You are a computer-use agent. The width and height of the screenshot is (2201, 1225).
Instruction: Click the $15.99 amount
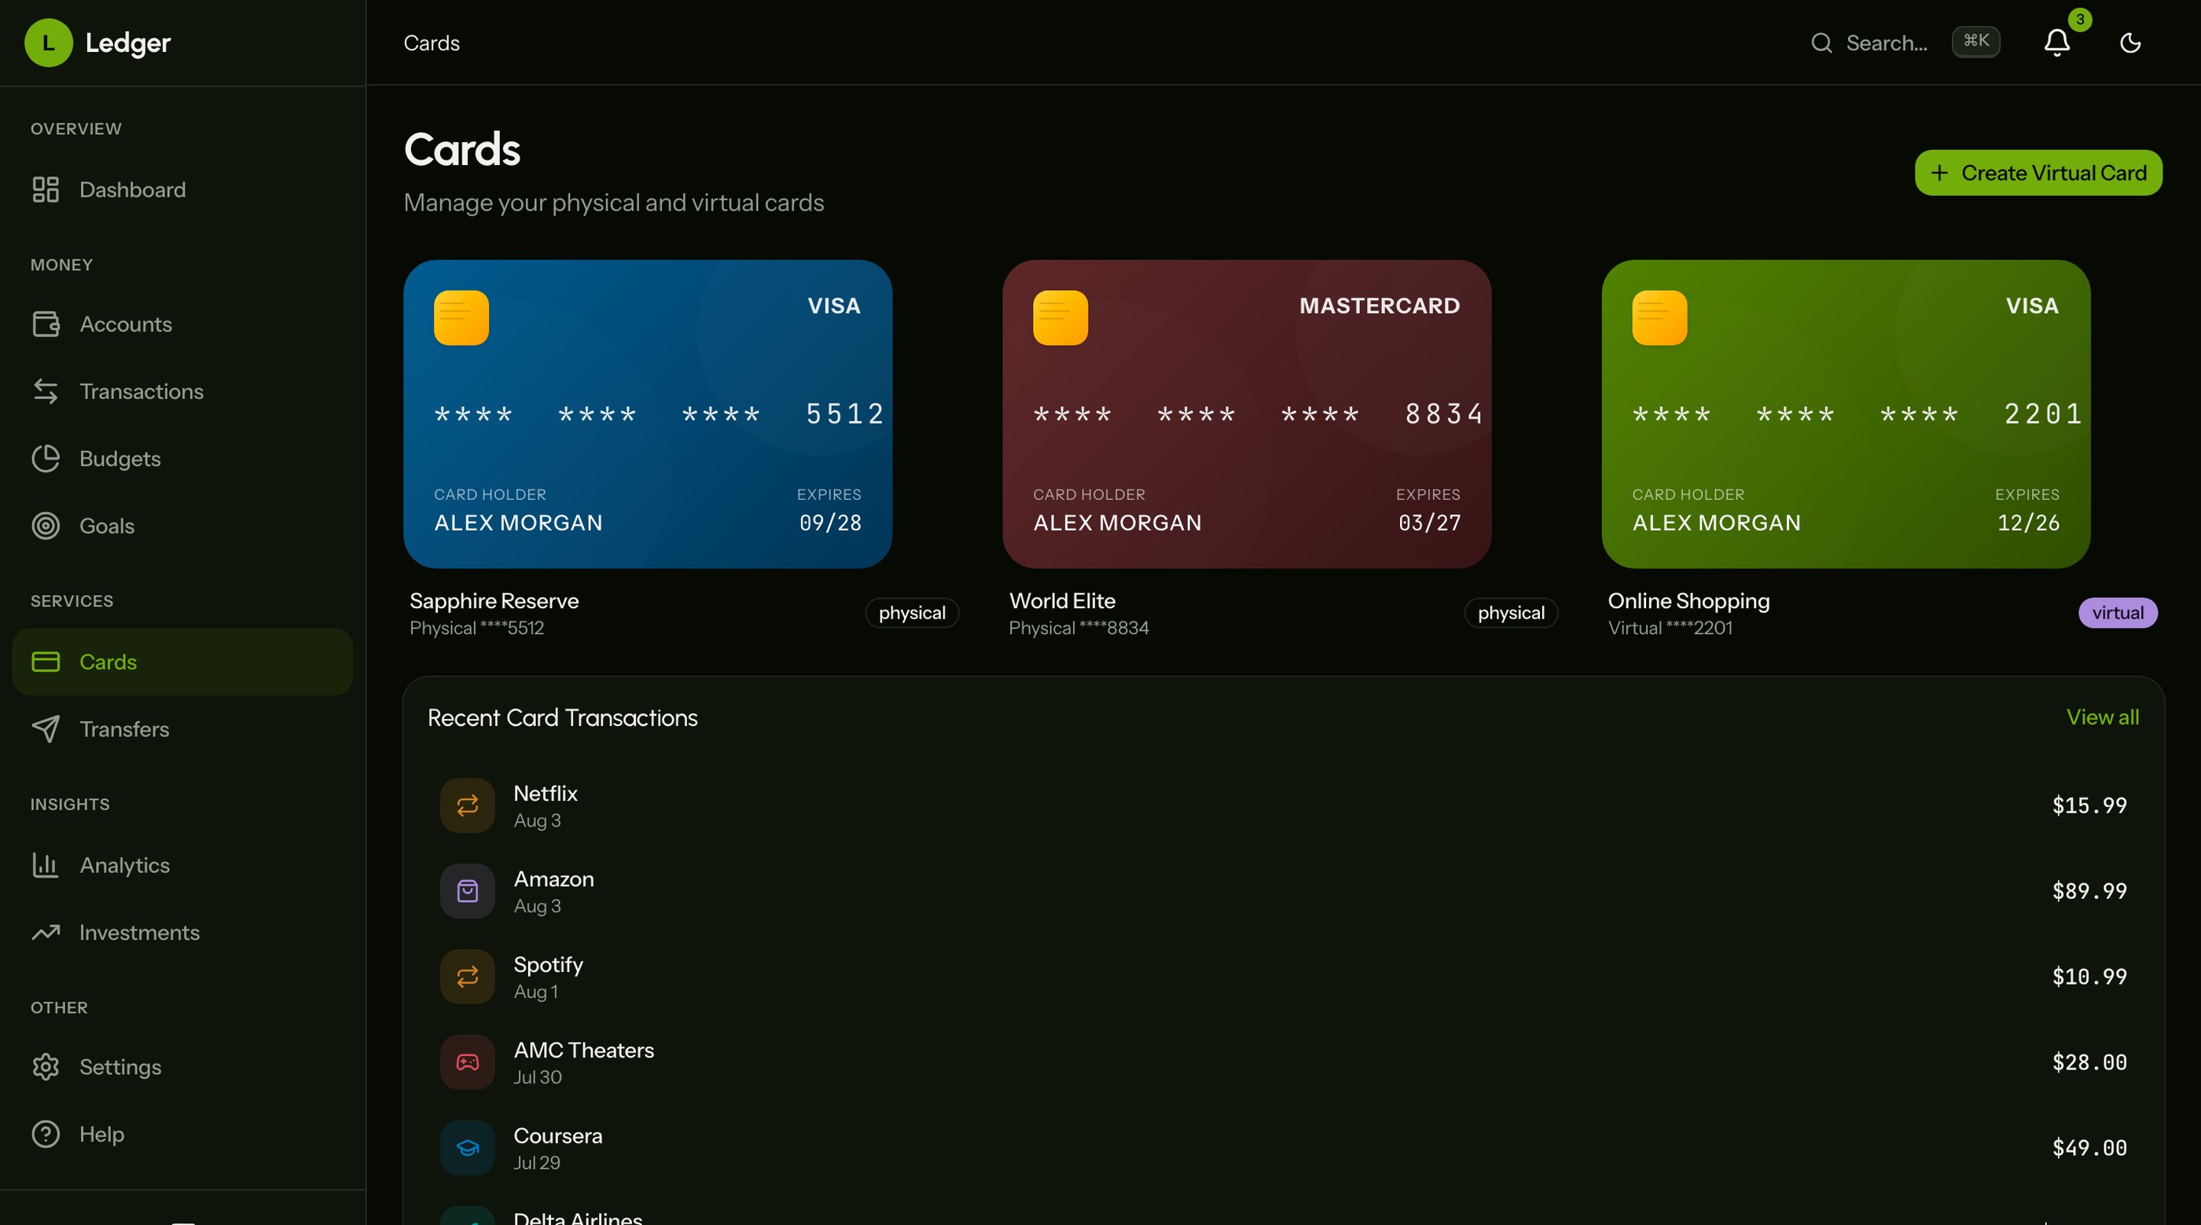[x=2089, y=805]
